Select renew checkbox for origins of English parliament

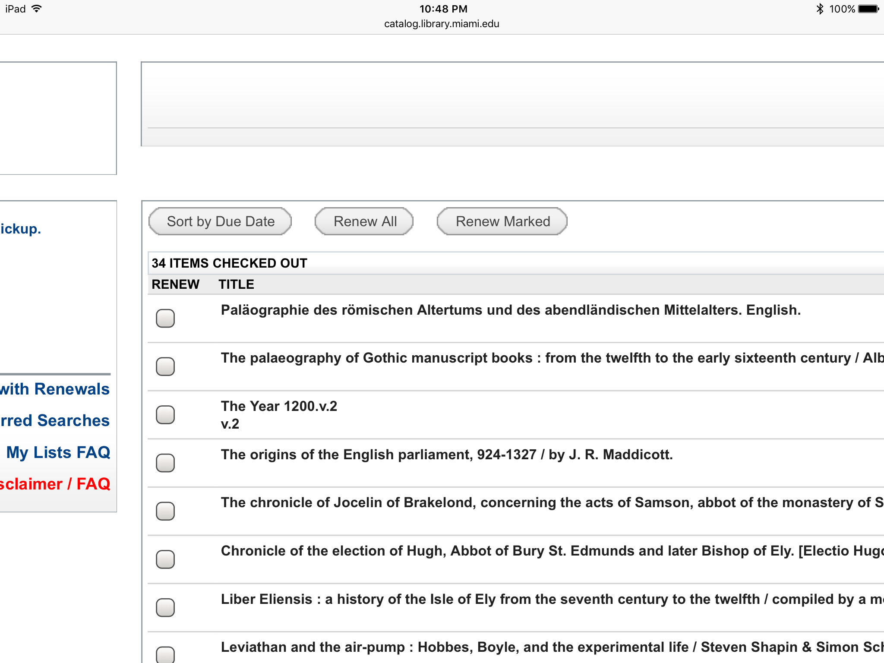point(165,463)
